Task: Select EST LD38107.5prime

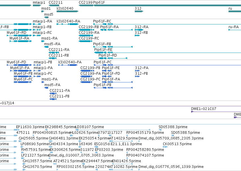Action: 89,127
